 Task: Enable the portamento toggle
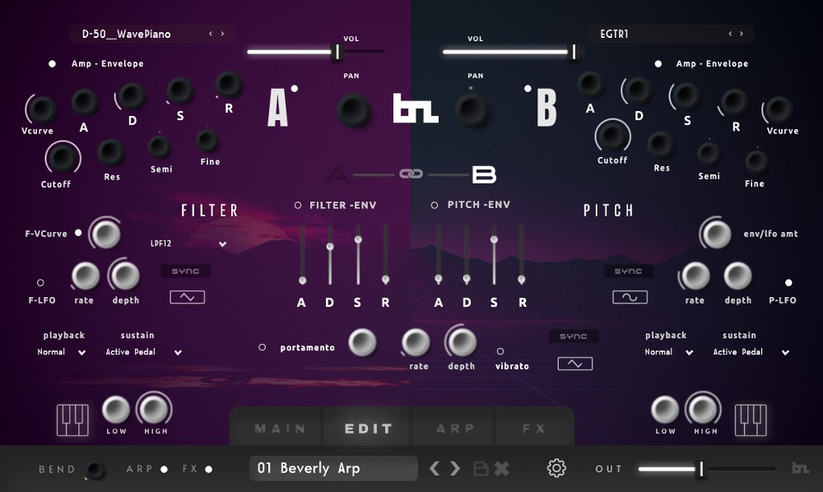pyautogui.click(x=262, y=347)
